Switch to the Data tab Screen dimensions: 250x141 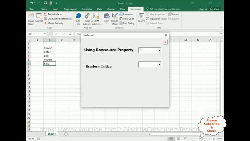[x=100, y=9]
